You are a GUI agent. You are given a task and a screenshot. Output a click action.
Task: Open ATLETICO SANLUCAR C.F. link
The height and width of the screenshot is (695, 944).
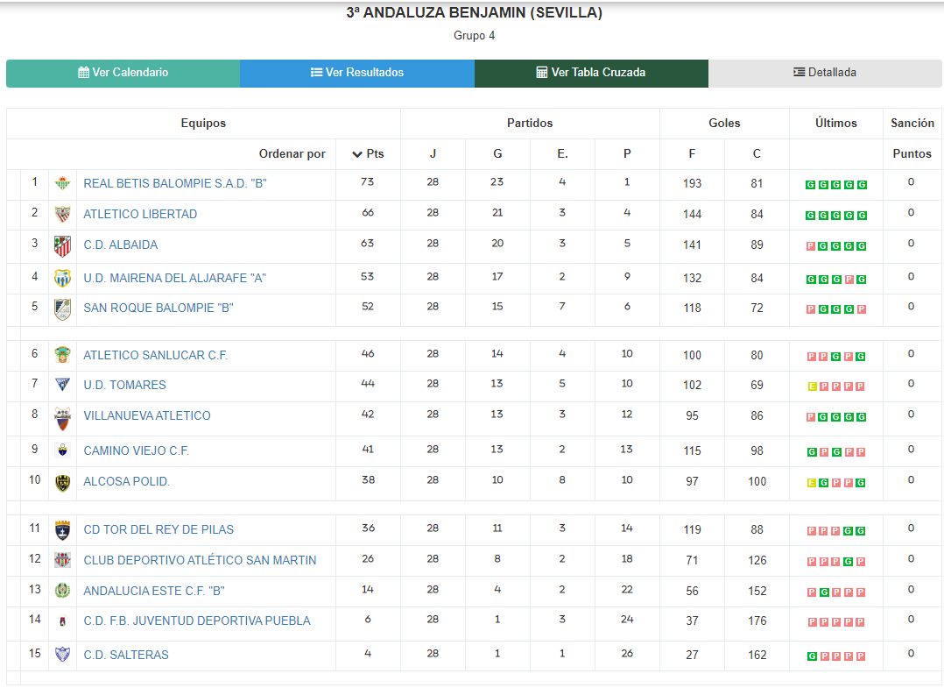click(155, 355)
